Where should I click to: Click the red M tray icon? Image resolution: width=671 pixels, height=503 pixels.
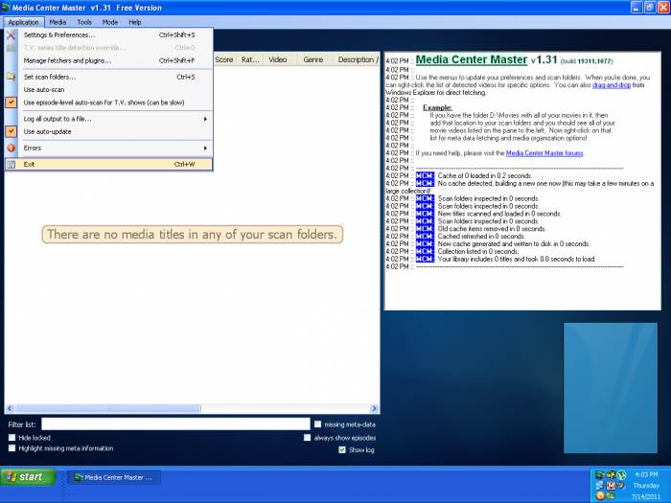pyautogui.click(x=611, y=486)
